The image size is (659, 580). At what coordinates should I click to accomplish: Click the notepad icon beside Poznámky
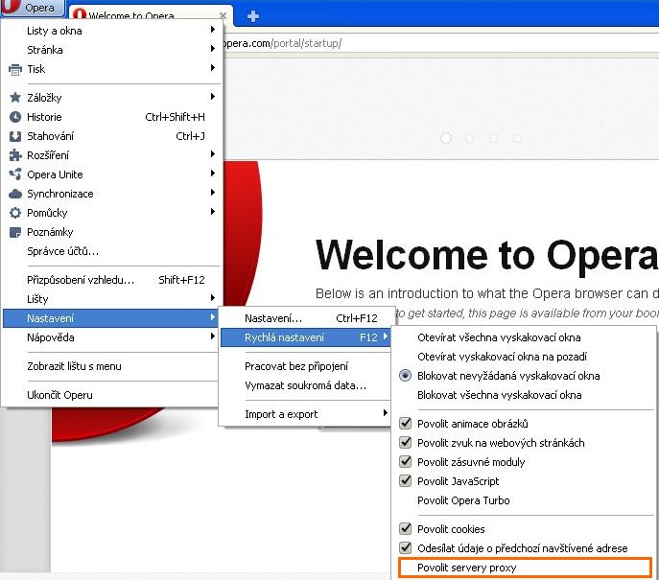[14, 232]
